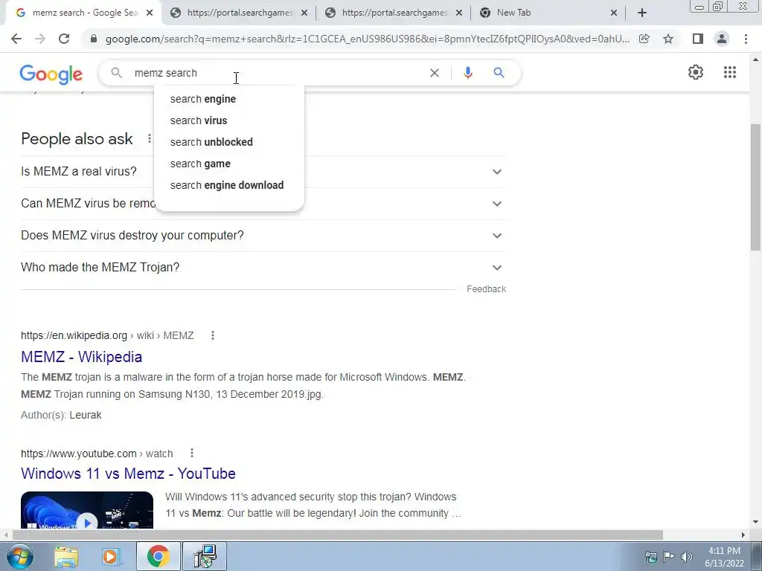Image resolution: width=762 pixels, height=571 pixels.
Task: Click network icon in system tray
Action: pyautogui.click(x=650, y=557)
